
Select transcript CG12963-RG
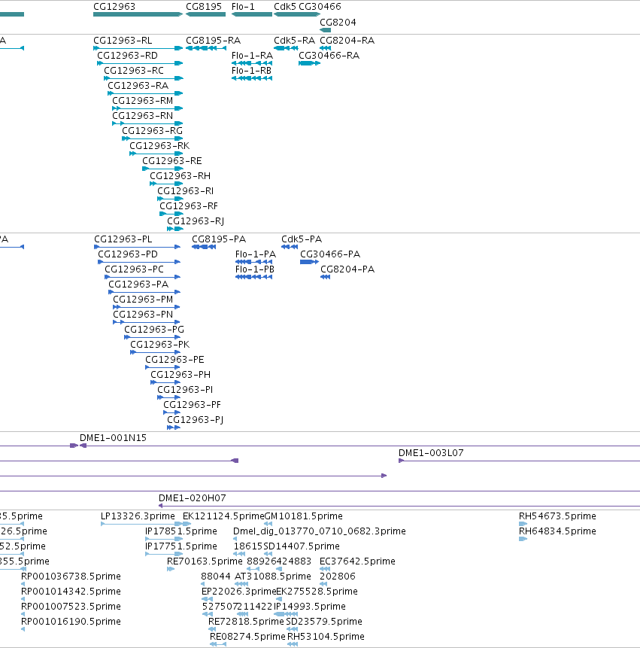[x=152, y=131]
